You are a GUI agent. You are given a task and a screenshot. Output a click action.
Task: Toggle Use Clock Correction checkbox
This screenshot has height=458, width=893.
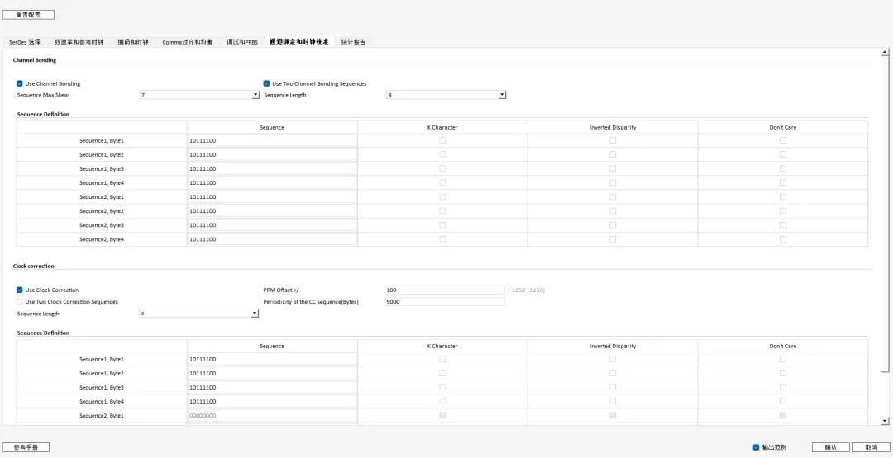(x=19, y=290)
